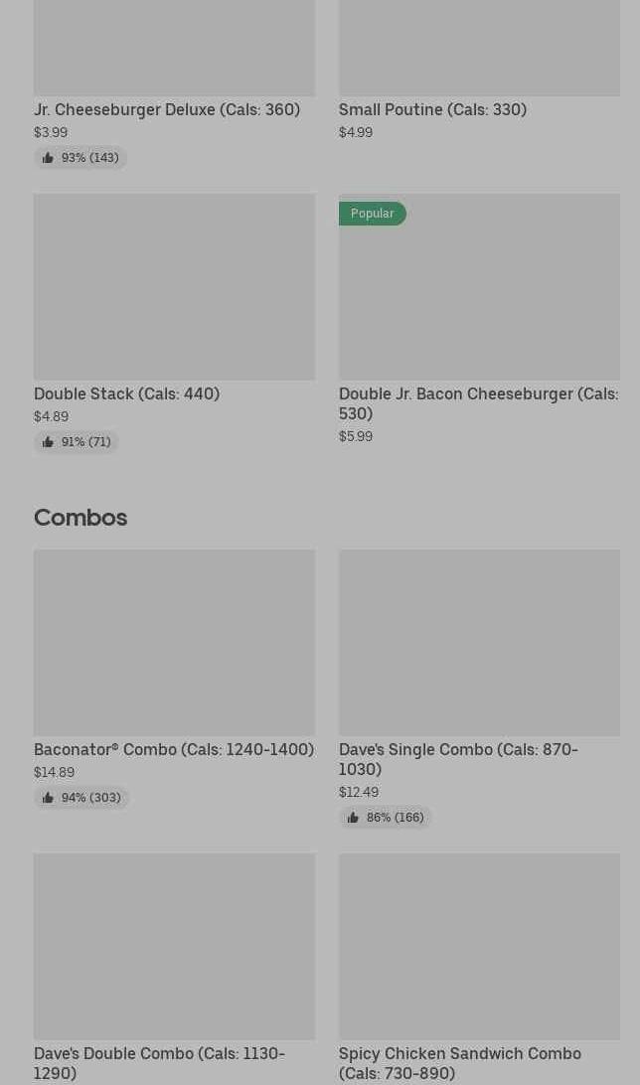
Task: Click thumbs-up icon beside 93% rating
Action: coord(48,158)
